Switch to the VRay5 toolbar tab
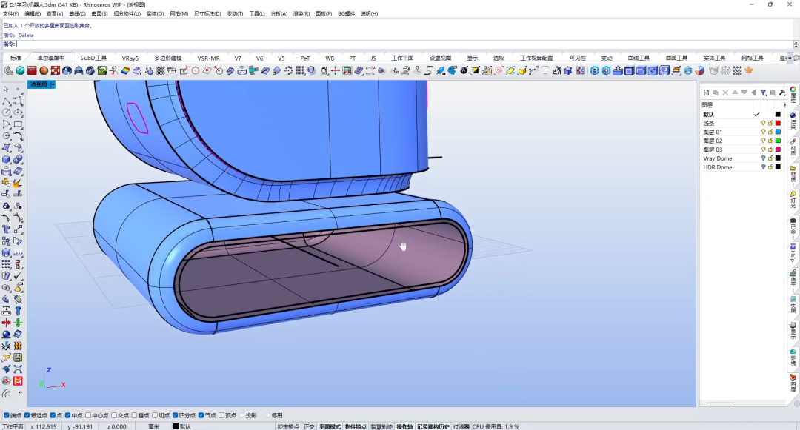This screenshot has height=430, width=800. (x=130, y=58)
